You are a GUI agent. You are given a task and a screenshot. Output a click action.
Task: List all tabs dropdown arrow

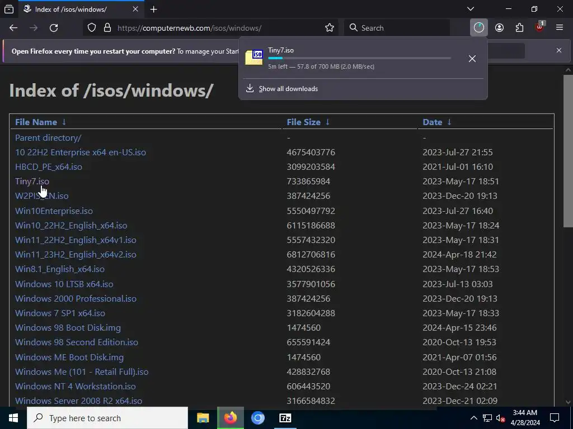(471, 9)
